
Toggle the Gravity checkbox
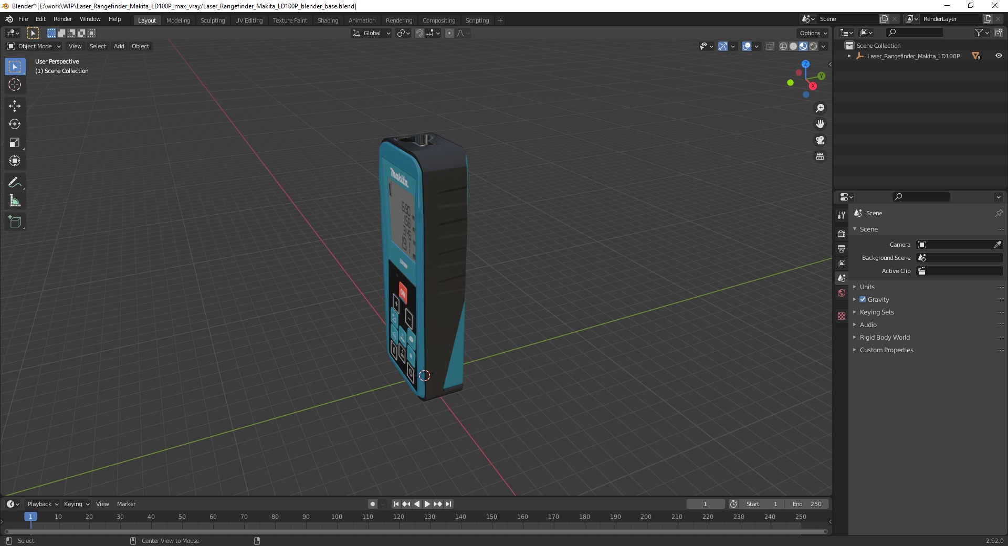coord(863,299)
